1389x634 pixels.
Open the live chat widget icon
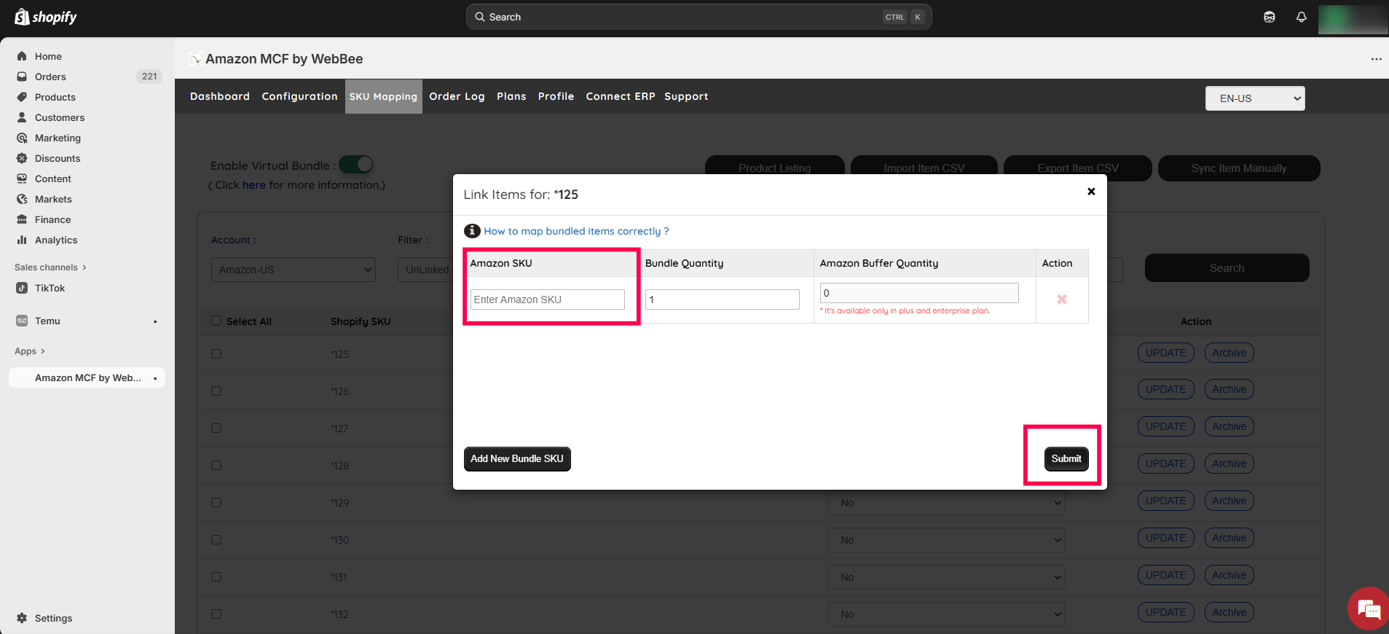(1369, 608)
